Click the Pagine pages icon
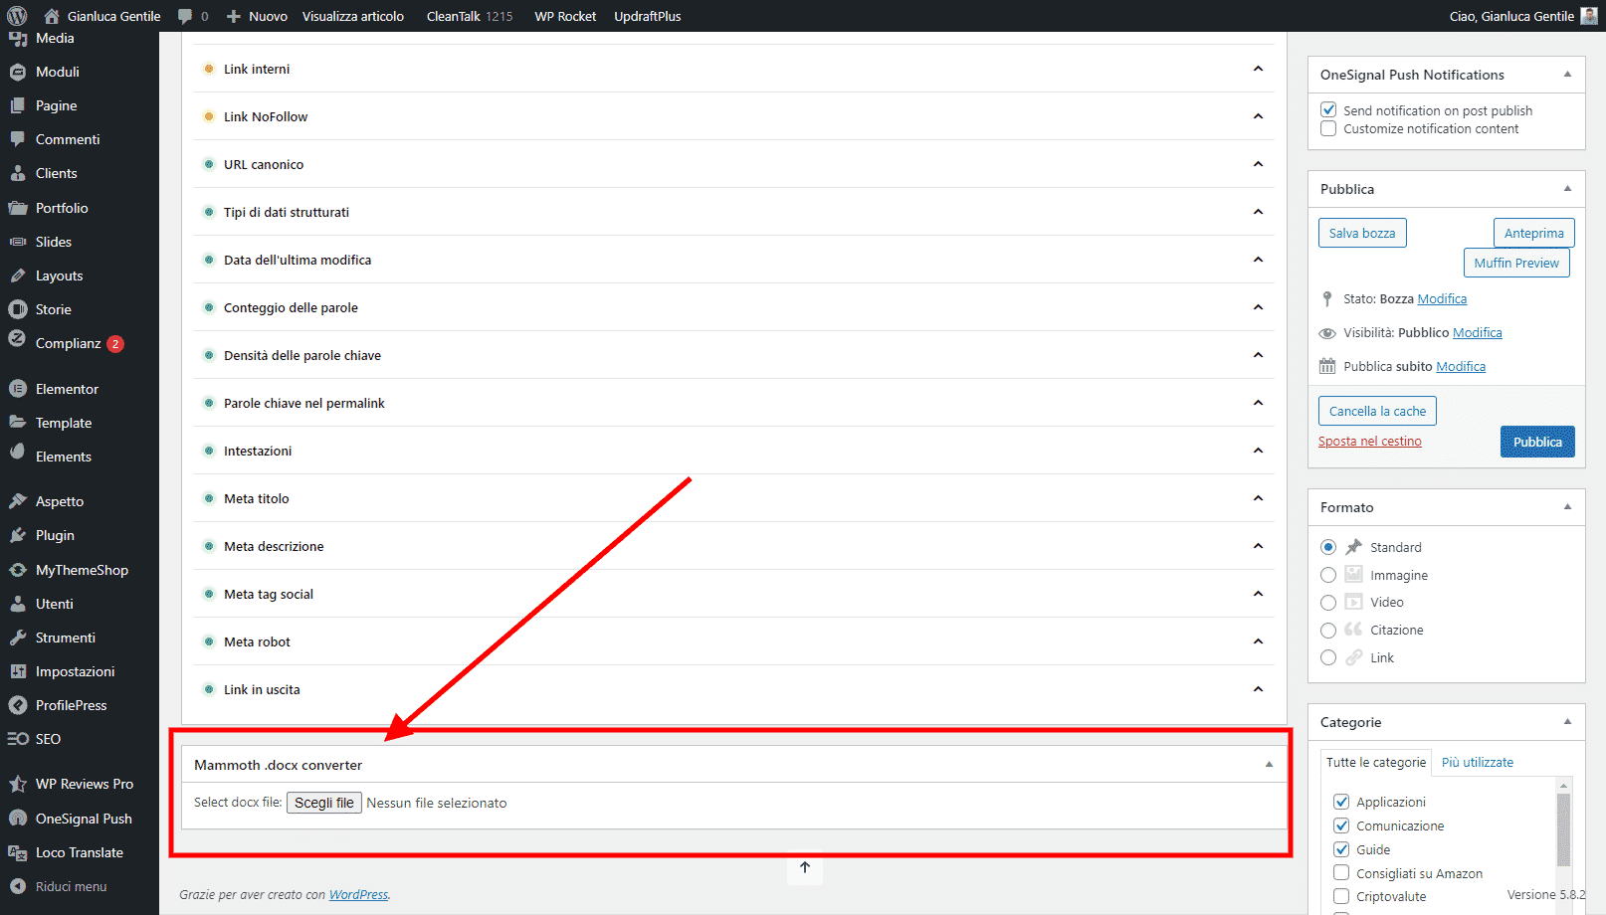 17,105
